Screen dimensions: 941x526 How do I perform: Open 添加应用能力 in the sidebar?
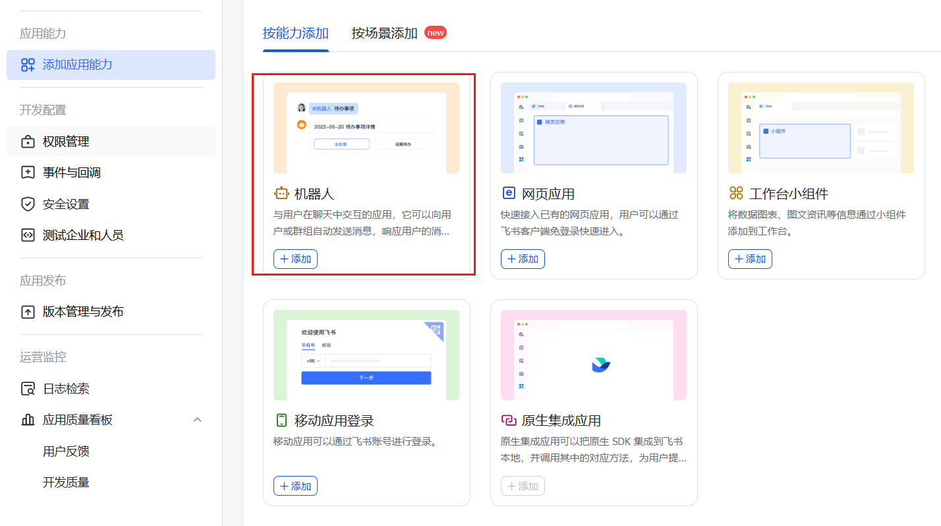[x=111, y=65]
